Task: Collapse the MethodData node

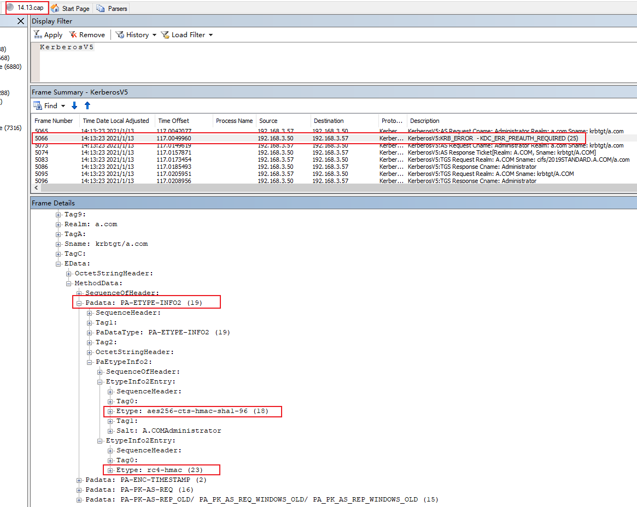Action: [69, 284]
